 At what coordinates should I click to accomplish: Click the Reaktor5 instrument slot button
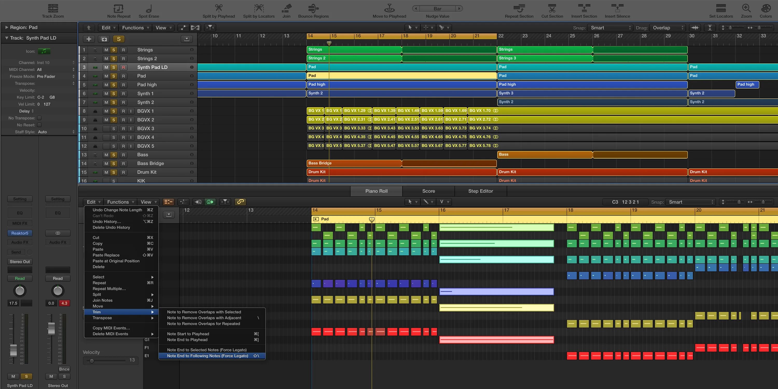coord(20,233)
